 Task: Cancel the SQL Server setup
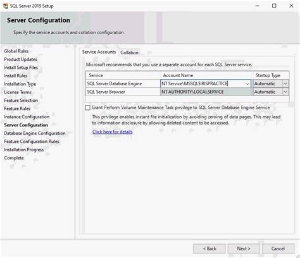coord(278,249)
